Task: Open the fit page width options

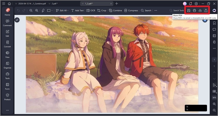Action: [214, 91]
